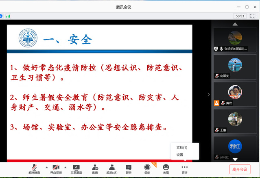Screen dimensions: 260x178
Task: Click the red 离开会议 leave button
Action: click(x=240, y=169)
